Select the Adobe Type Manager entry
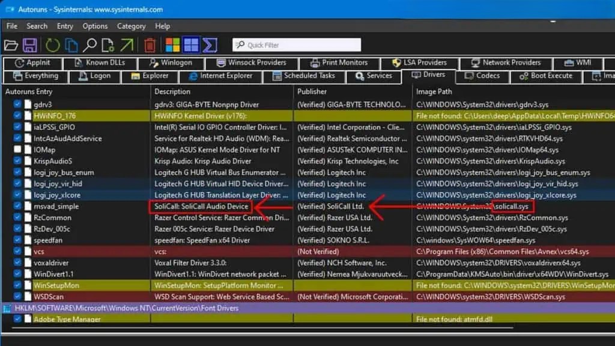Image resolution: width=615 pixels, height=346 pixels. coord(67,320)
